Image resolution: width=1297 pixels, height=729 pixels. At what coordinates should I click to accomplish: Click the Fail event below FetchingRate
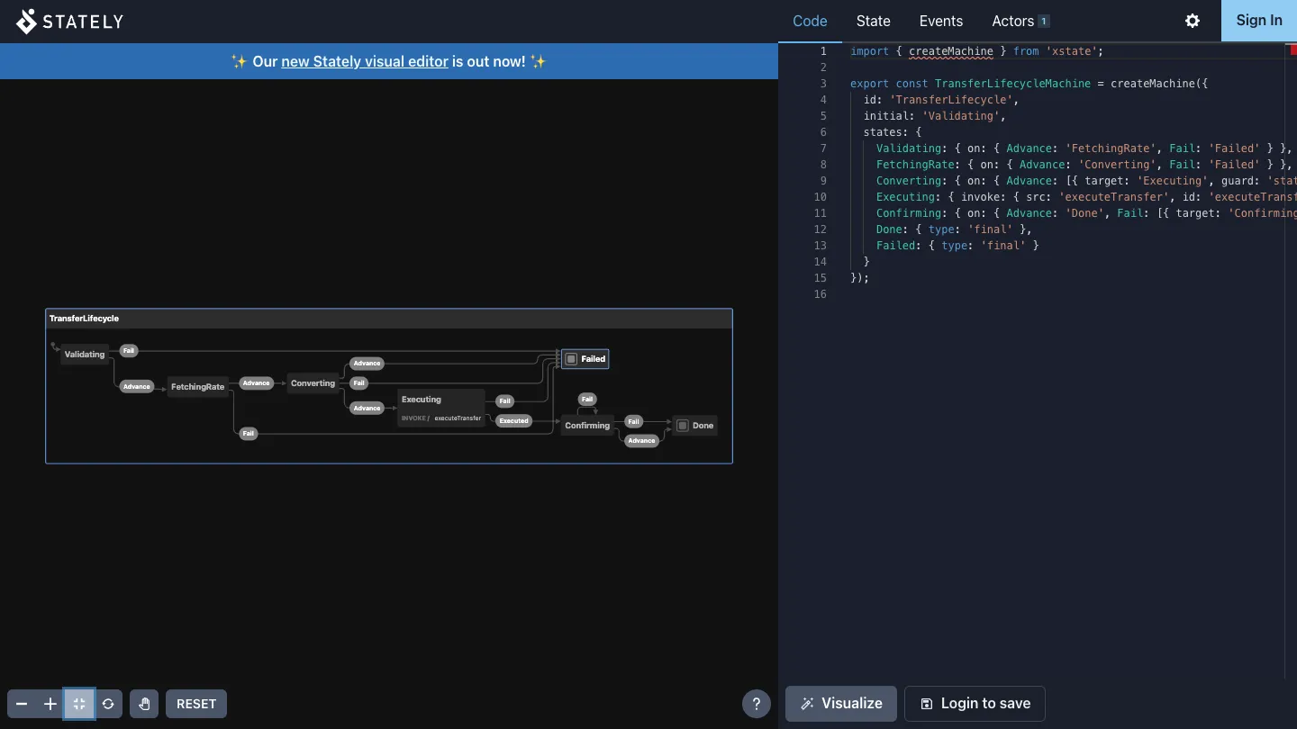pos(249,434)
